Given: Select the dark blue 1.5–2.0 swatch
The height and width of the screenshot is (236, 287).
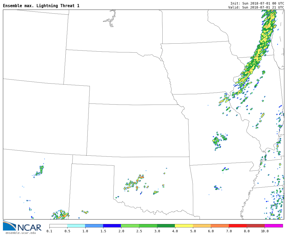Looking at the screenshot, I should pyautogui.click(x=112, y=226).
